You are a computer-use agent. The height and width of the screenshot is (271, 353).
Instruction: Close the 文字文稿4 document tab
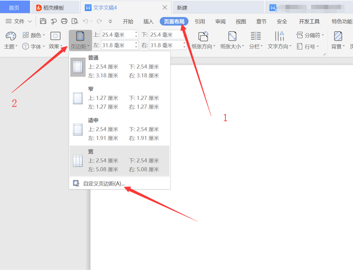click(165, 7)
